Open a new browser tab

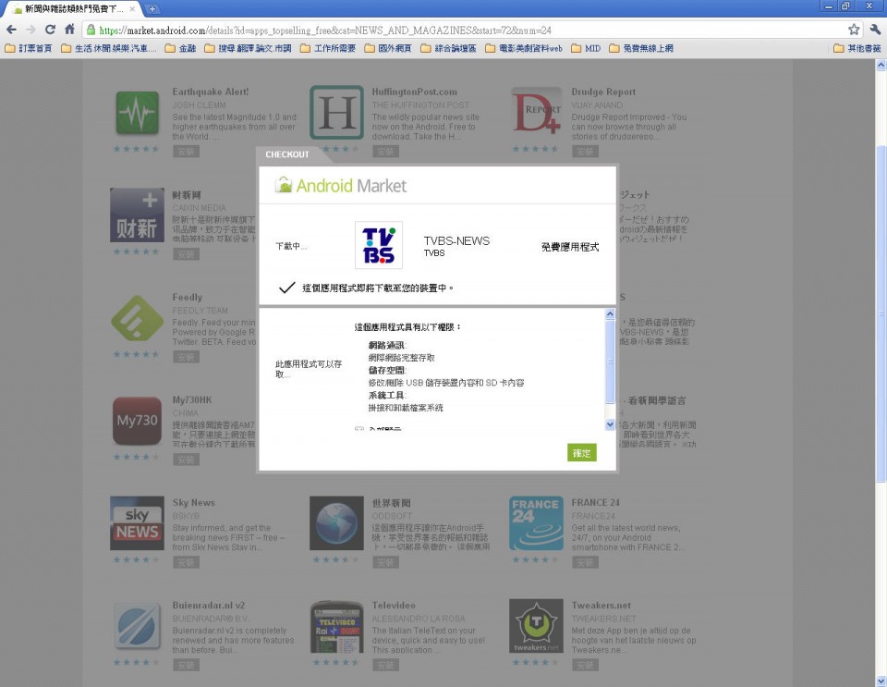[152, 9]
